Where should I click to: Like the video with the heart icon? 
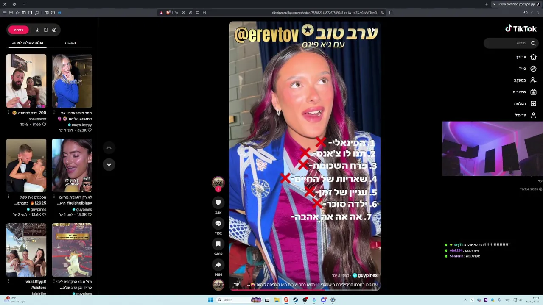pyautogui.click(x=218, y=202)
